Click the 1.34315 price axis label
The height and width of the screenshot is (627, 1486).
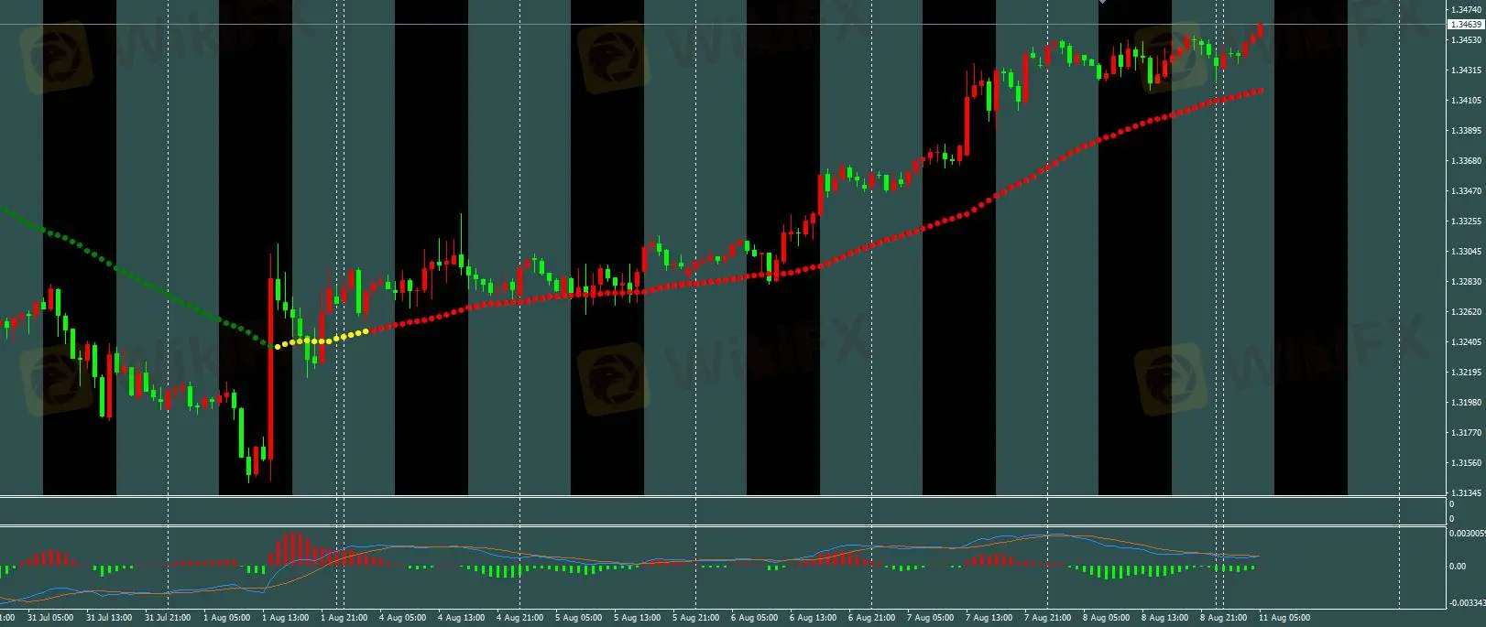coord(1467,70)
